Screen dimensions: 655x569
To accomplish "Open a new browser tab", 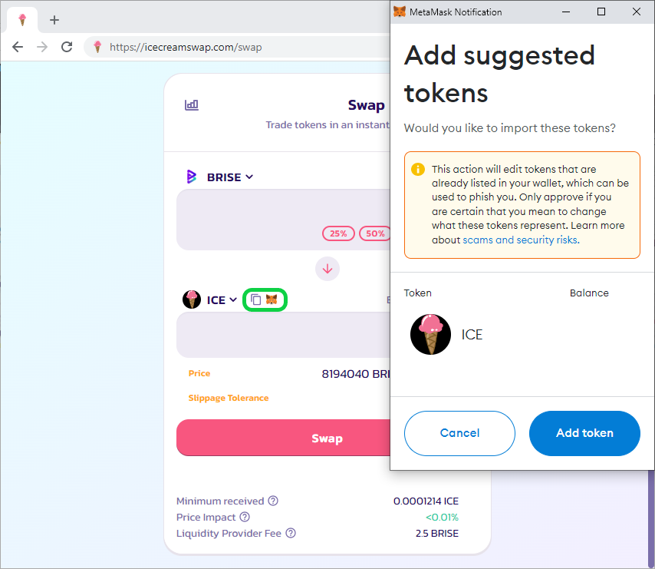I will pyautogui.click(x=54, y=20).
